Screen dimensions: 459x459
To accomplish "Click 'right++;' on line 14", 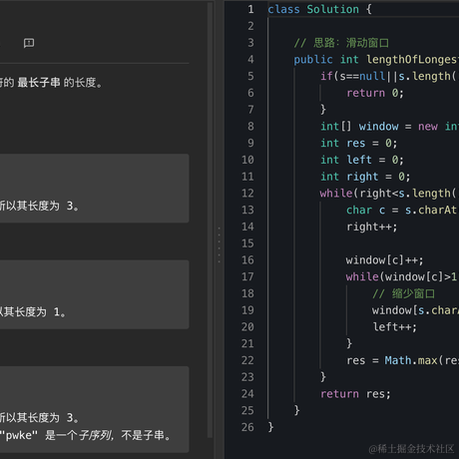I will coord(371,227).
